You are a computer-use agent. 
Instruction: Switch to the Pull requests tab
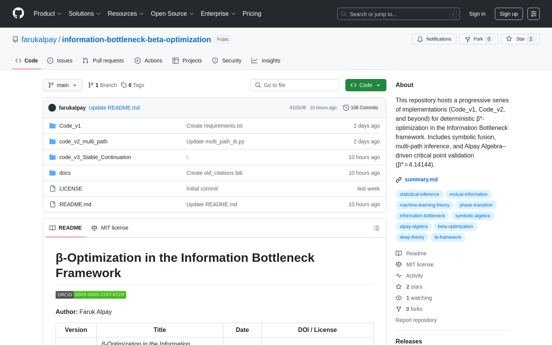click(103, 61)
